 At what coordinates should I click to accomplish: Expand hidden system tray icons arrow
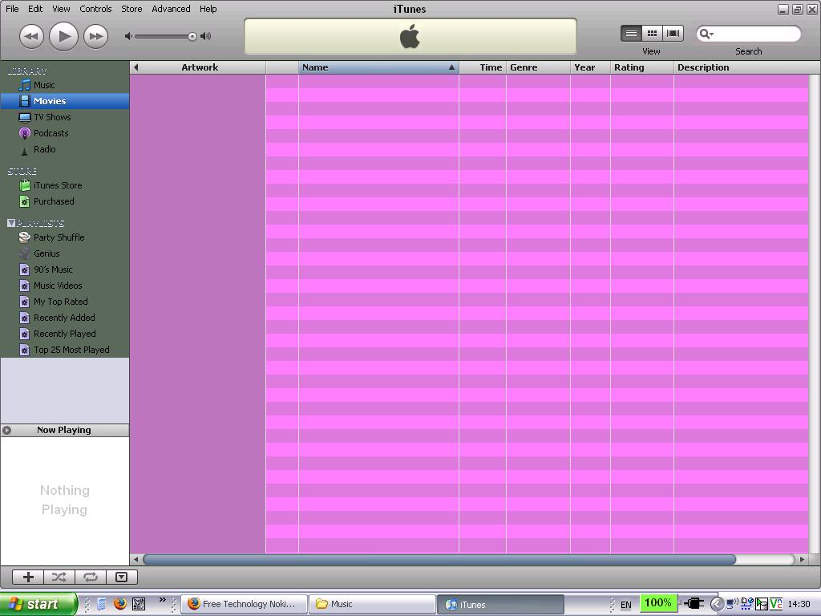[x=716, y=605]
